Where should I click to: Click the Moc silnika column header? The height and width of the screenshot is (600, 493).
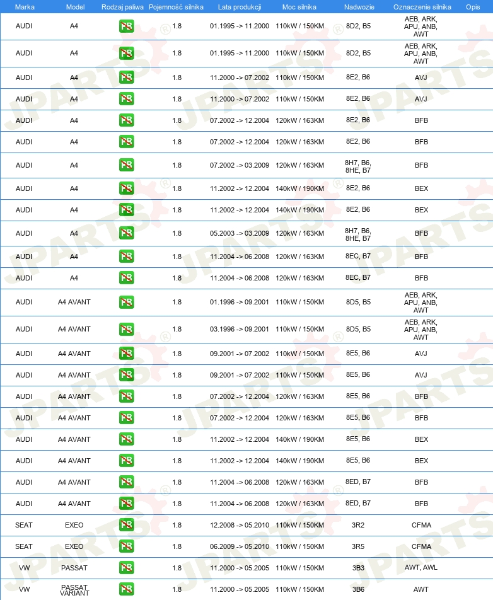[299, 7]
